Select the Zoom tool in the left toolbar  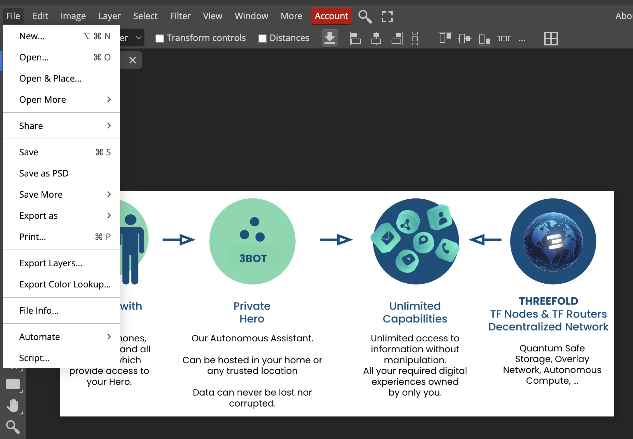coord(13,427)
